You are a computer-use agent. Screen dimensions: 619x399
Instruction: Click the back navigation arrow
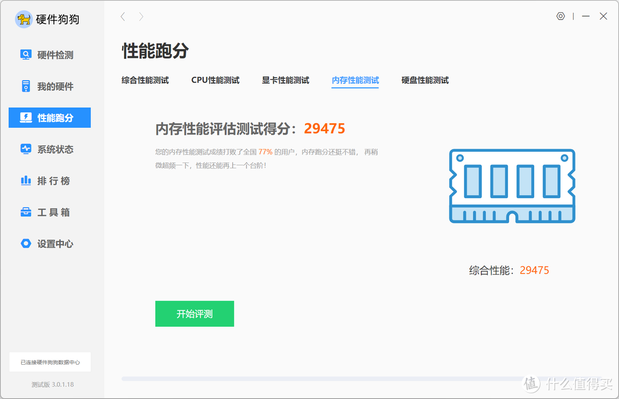[x=123, y=17]
